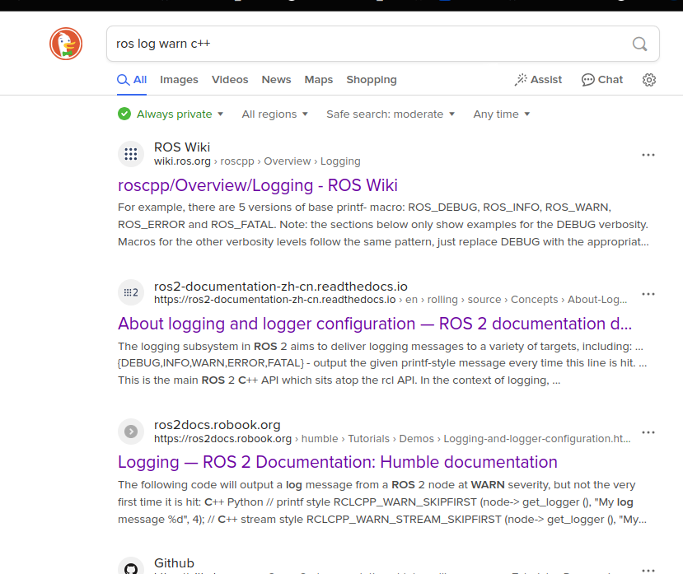The width and height of the screenshot is (683, 574).
Task: Click the magnifying glass search button
Action: pyautogui.click(x=639, y=44)
